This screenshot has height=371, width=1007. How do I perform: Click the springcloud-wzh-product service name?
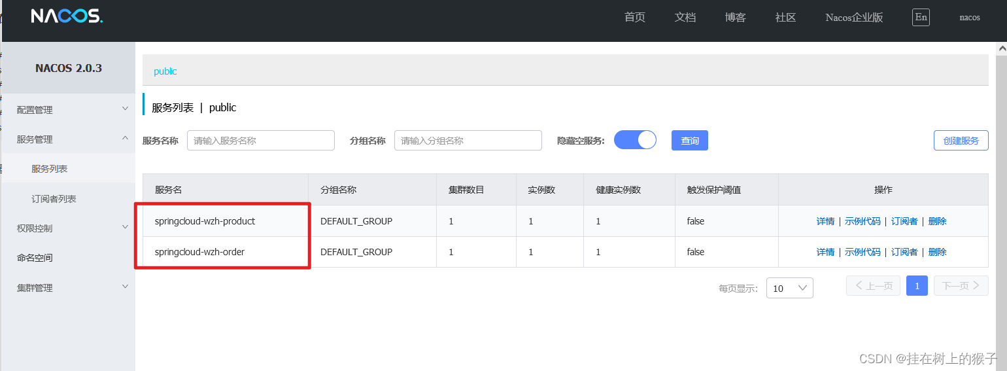click(x=205, y=221)
